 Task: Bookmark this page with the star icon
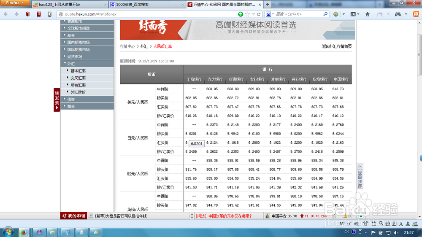tap(247, 14)
